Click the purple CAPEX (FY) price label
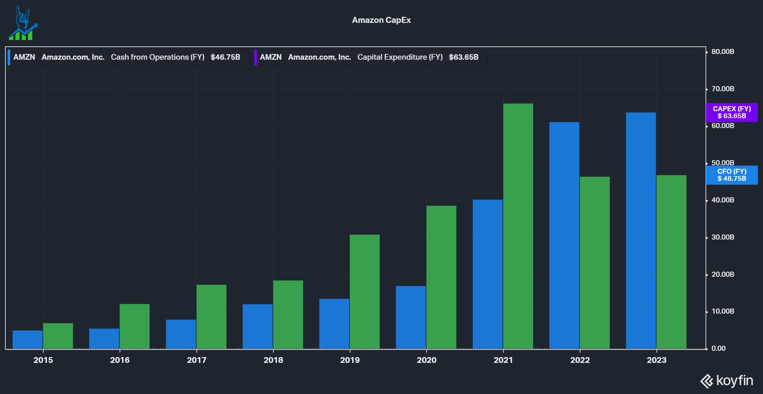 click(x=732, y=112)
